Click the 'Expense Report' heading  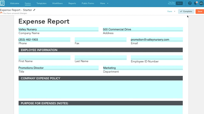click(44, 21)
